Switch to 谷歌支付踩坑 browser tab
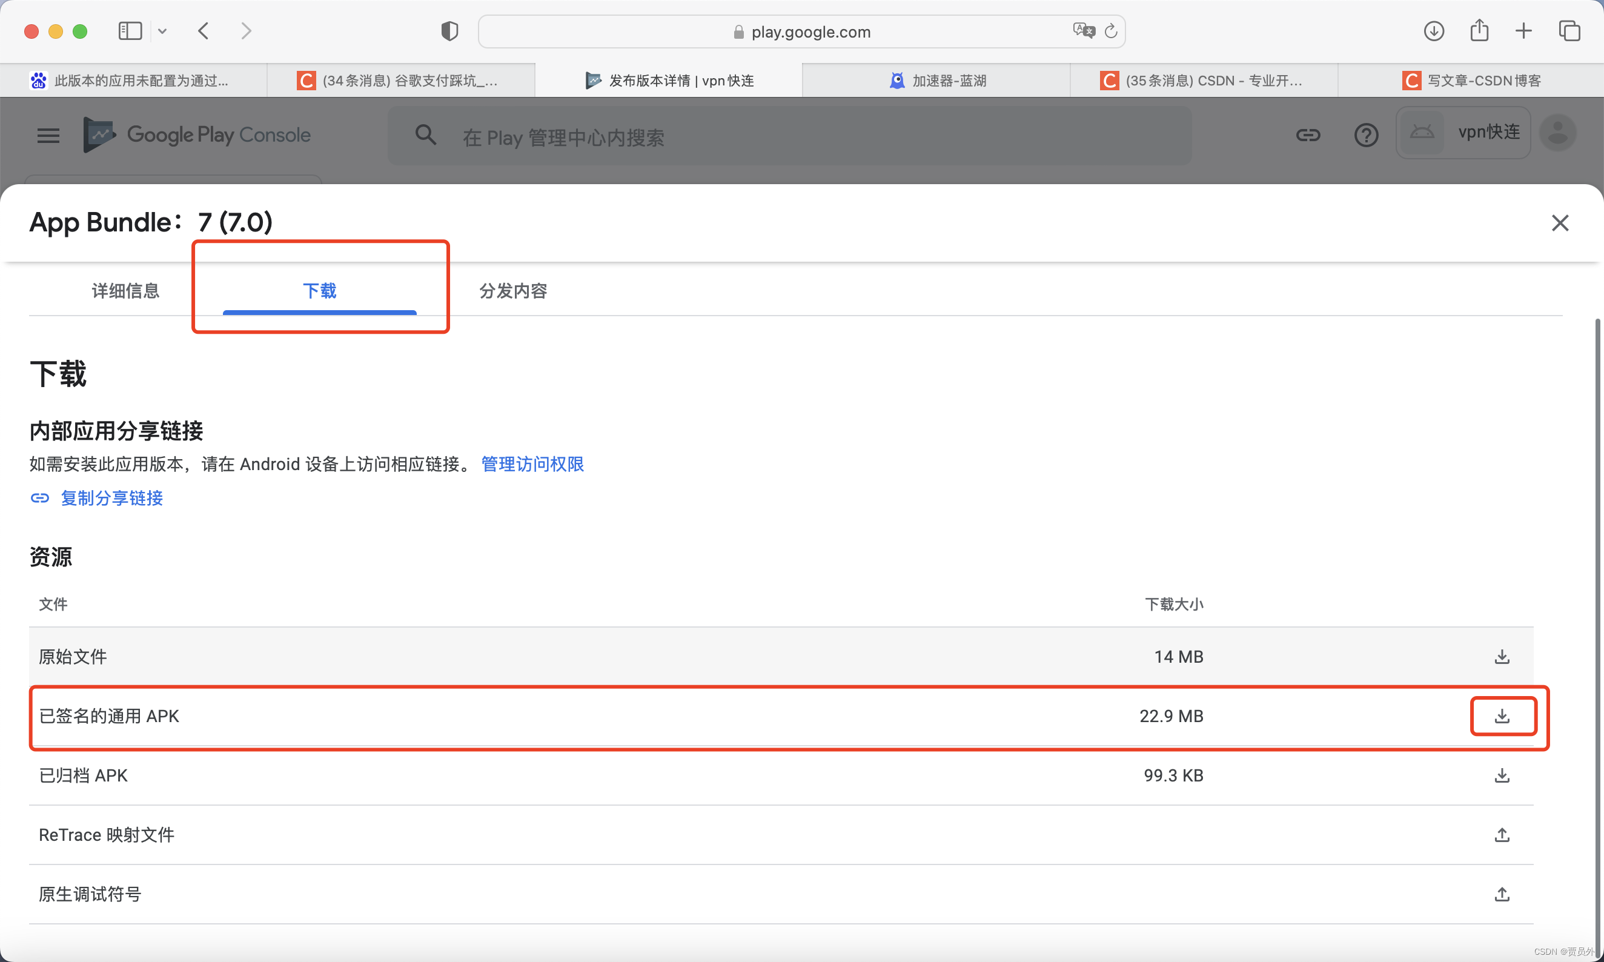The width and height of the screenshot is (1604, 962). click(401, 81)
